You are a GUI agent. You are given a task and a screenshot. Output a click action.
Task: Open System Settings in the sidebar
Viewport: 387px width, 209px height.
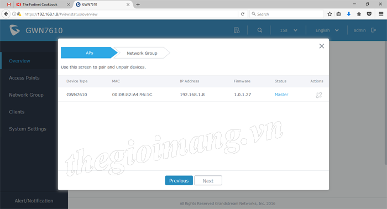pos(28,129)
